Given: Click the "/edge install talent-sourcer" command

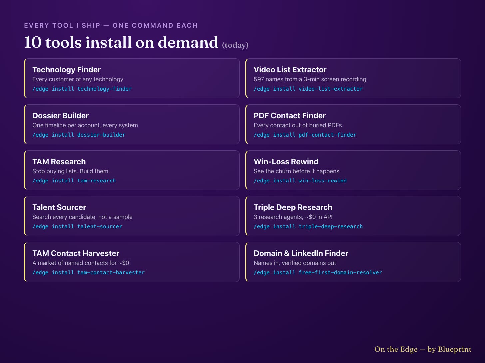Looking at the screenshot, I should click(77, 227).
